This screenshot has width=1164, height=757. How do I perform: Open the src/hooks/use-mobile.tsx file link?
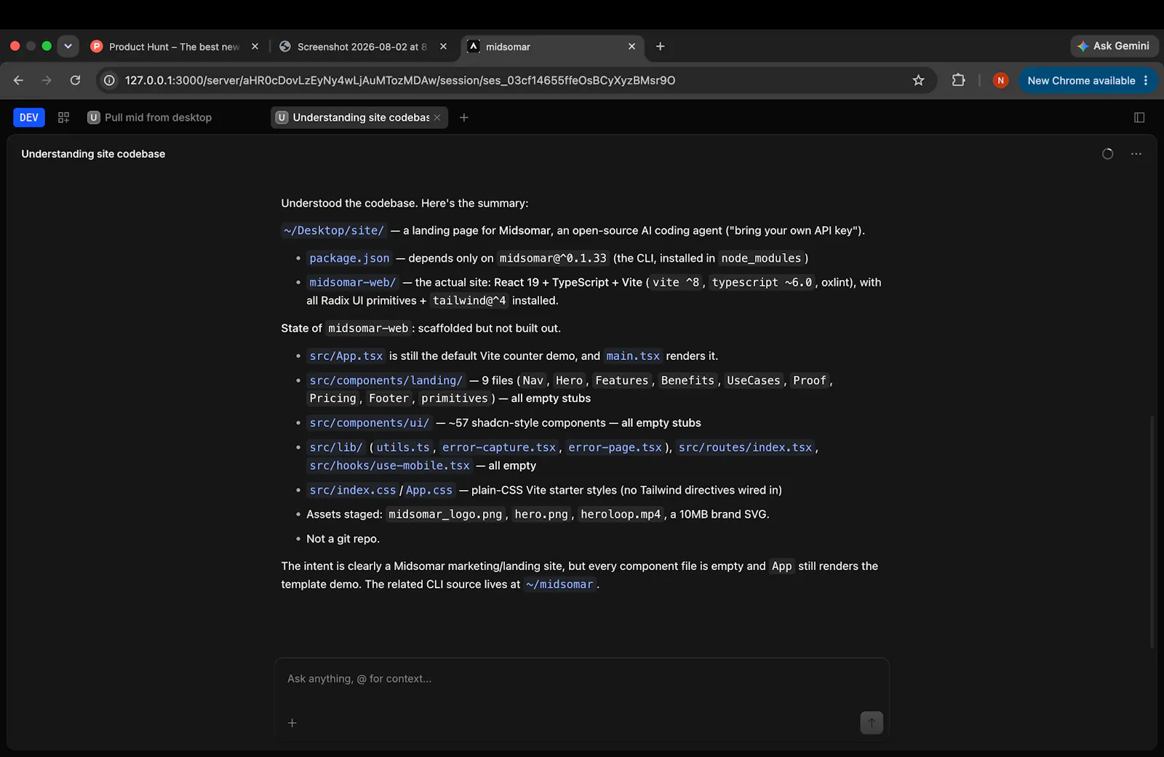[x=389, y=465]
